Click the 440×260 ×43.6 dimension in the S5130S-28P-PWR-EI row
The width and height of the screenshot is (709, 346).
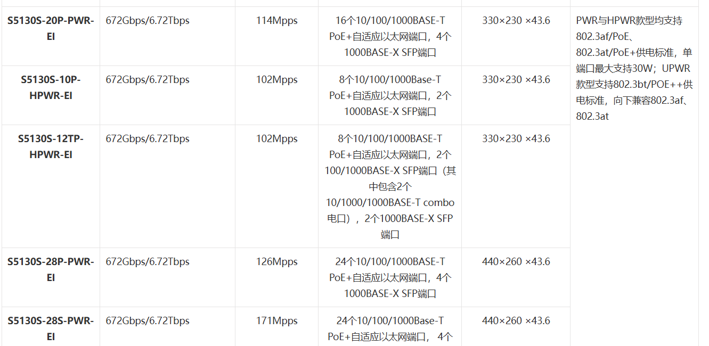516,262
